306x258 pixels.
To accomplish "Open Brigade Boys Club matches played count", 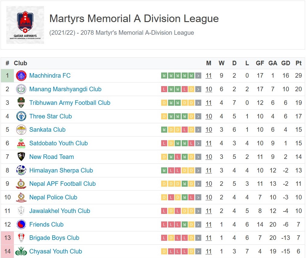I will 209,238.
